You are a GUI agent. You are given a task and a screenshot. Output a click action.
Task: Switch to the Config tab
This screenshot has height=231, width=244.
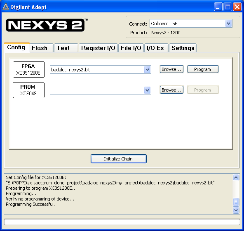(x=16, y=47)
